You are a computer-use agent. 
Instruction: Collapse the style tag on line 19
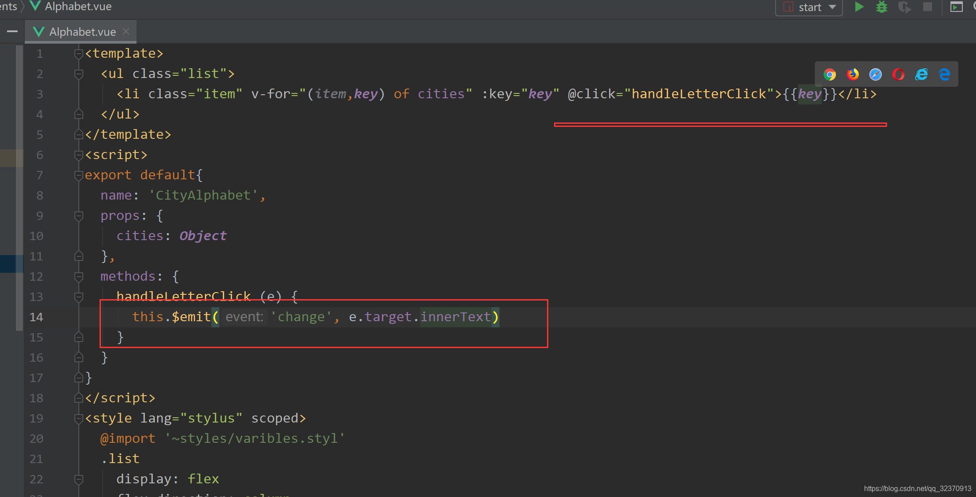coord(79,419)
